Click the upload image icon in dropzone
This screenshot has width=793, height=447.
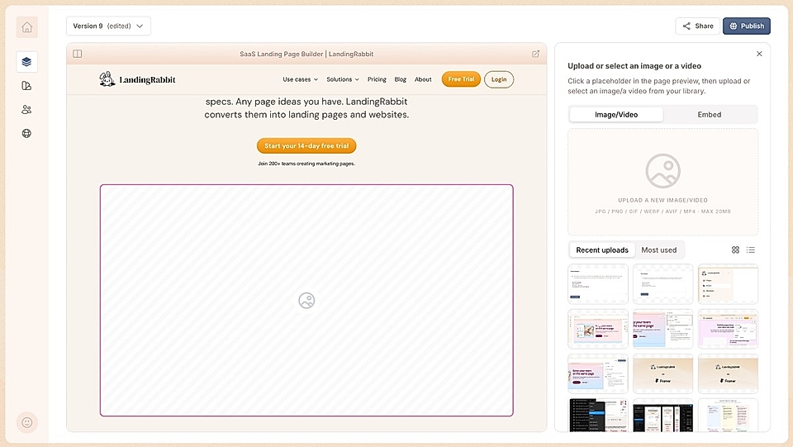pos(663,171)
